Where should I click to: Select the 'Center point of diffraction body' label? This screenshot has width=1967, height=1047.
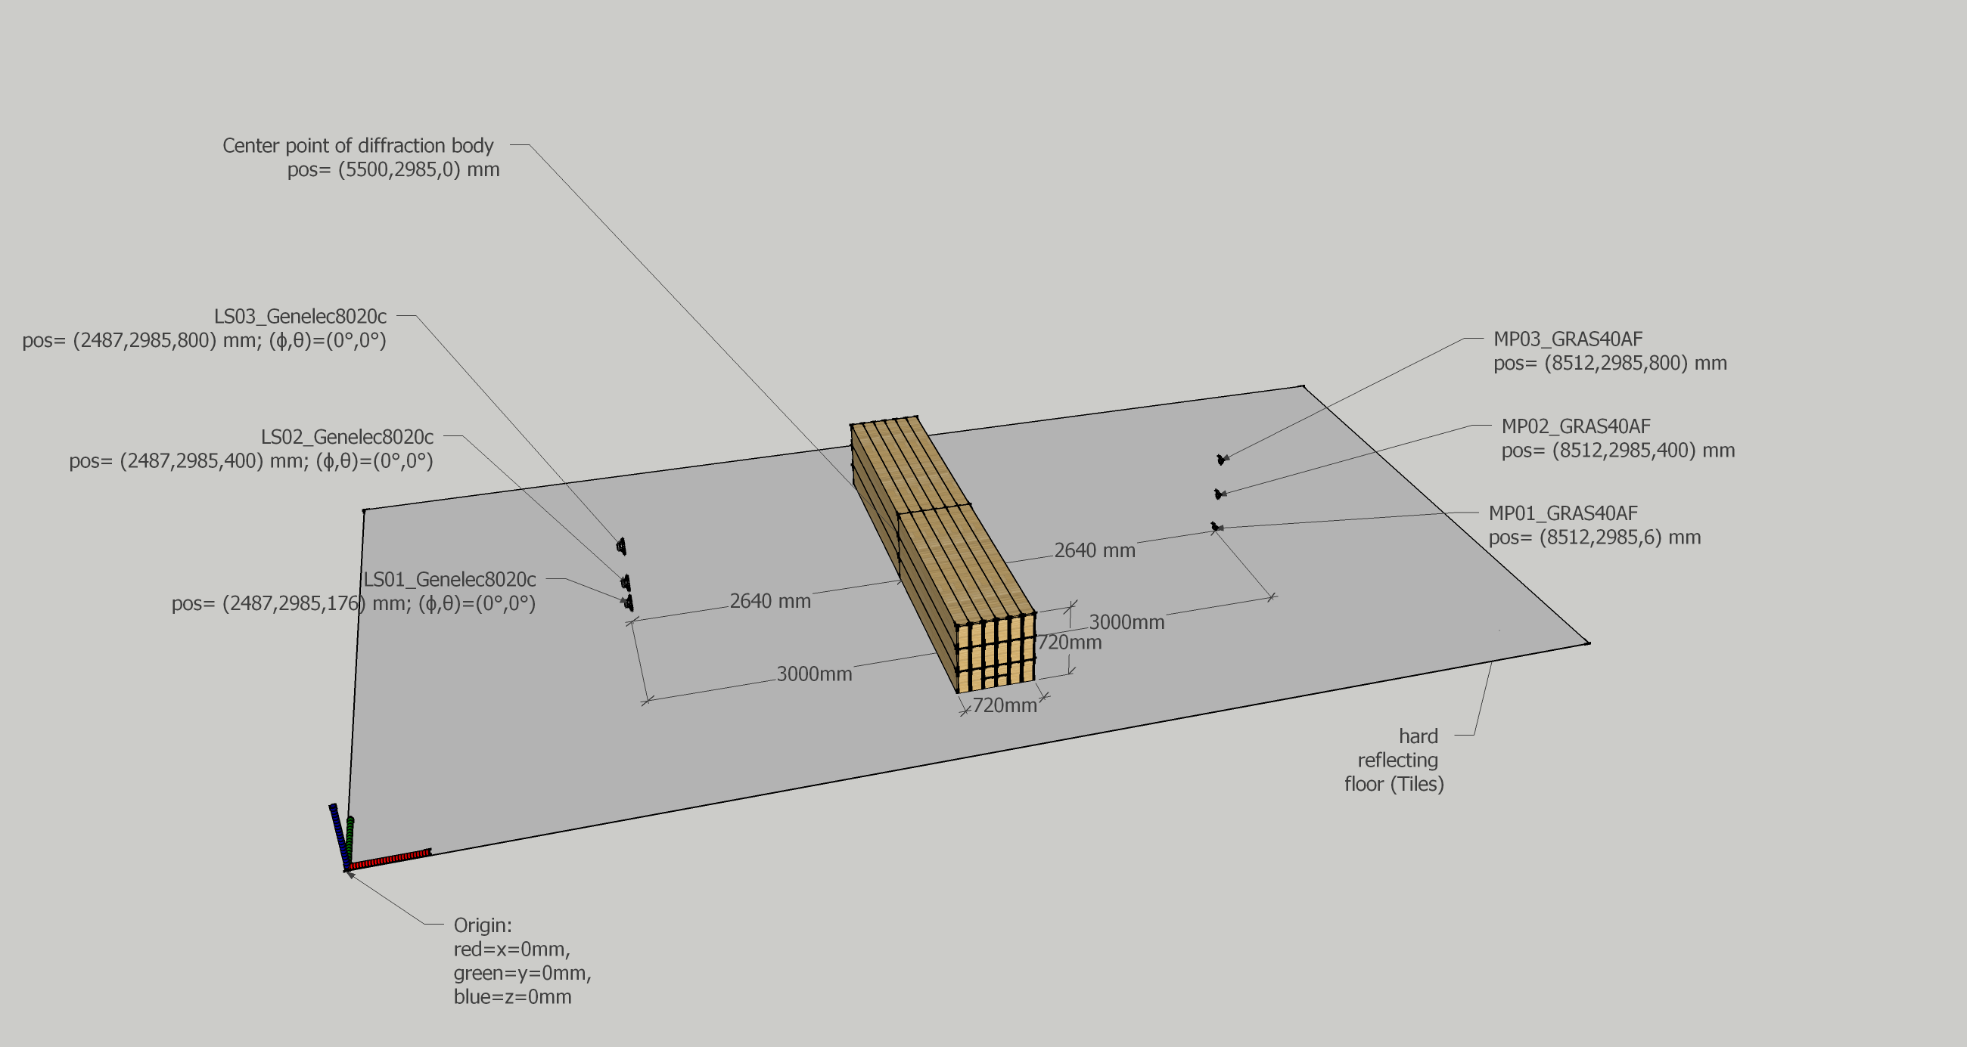pos(358,146)
